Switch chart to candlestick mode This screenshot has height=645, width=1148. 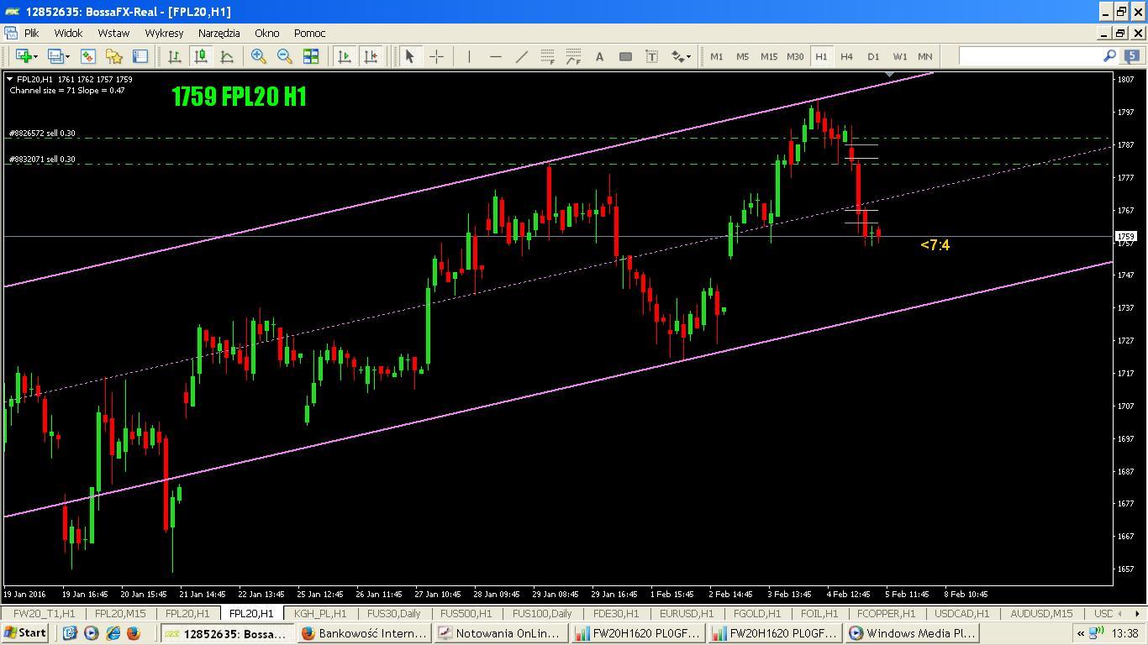coord(200,56)
